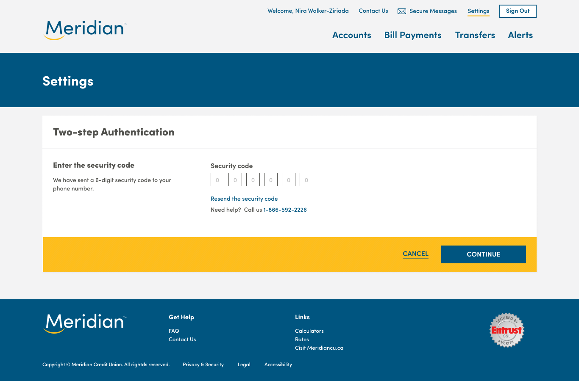Open the Privacy & Security link
Screen dimensions: 579x381
(203, 364)
